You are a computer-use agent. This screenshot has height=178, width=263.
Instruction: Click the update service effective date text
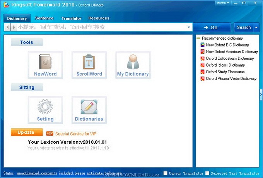point(68,148)
